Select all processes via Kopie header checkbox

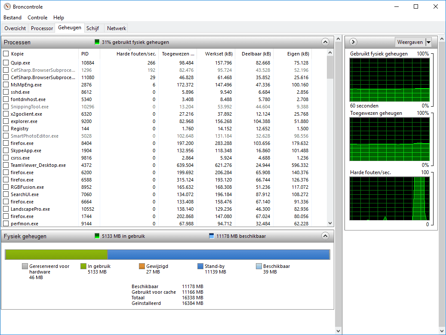point(6,54)
